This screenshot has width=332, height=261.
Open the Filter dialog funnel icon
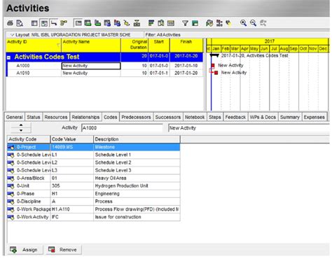coord(185,23)
